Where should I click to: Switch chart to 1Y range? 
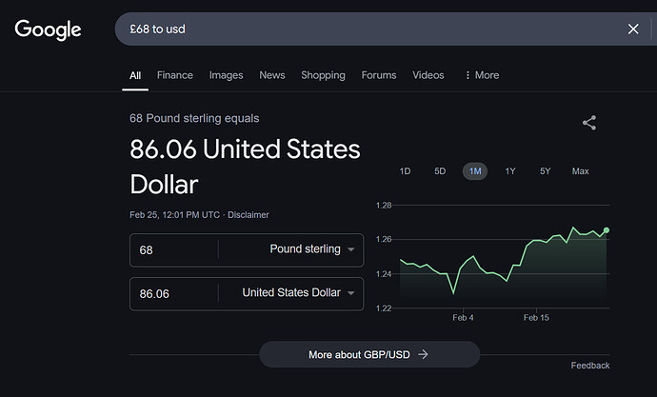pos(510,171)
